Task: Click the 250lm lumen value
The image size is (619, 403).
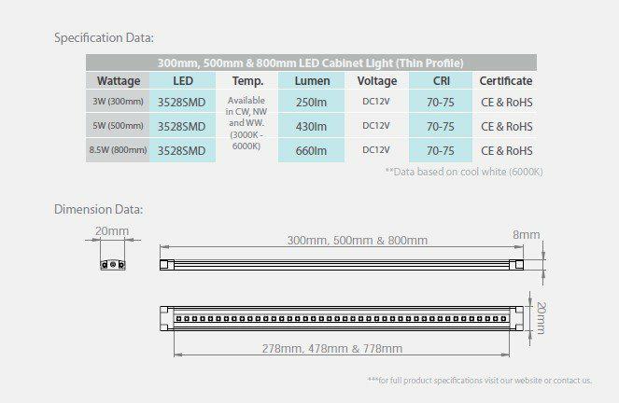Action: [x=311, y=102]
